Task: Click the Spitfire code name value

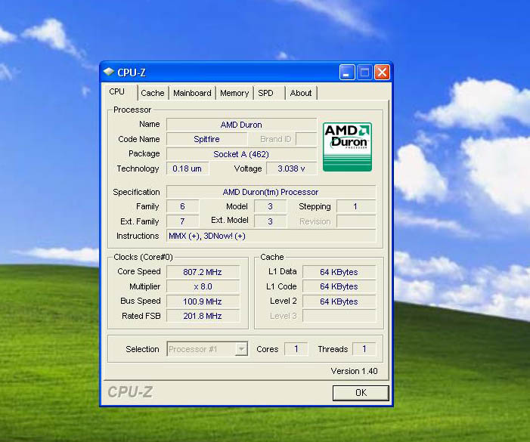Action: click(207, 139)
